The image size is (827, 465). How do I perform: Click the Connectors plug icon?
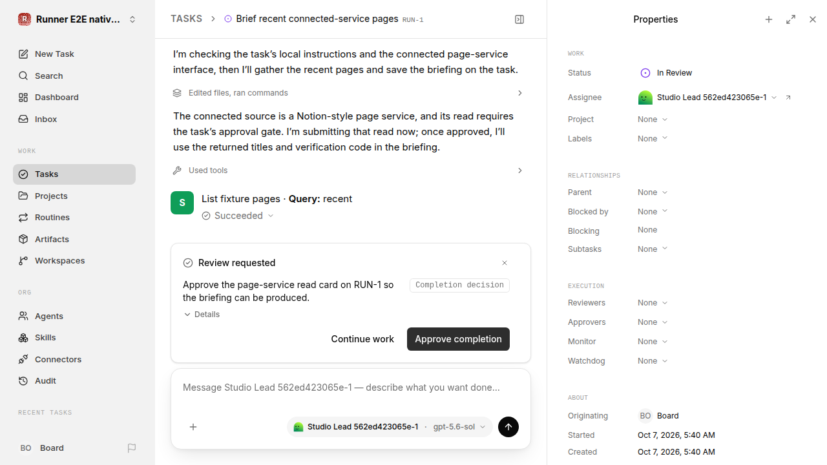pyautogui.click(x=23, y=359)
